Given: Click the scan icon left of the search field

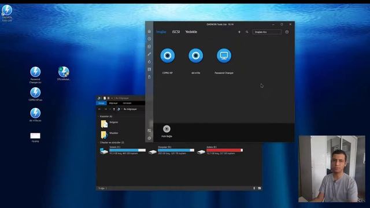Looking at the screenshot, I should tap(247, 32).
